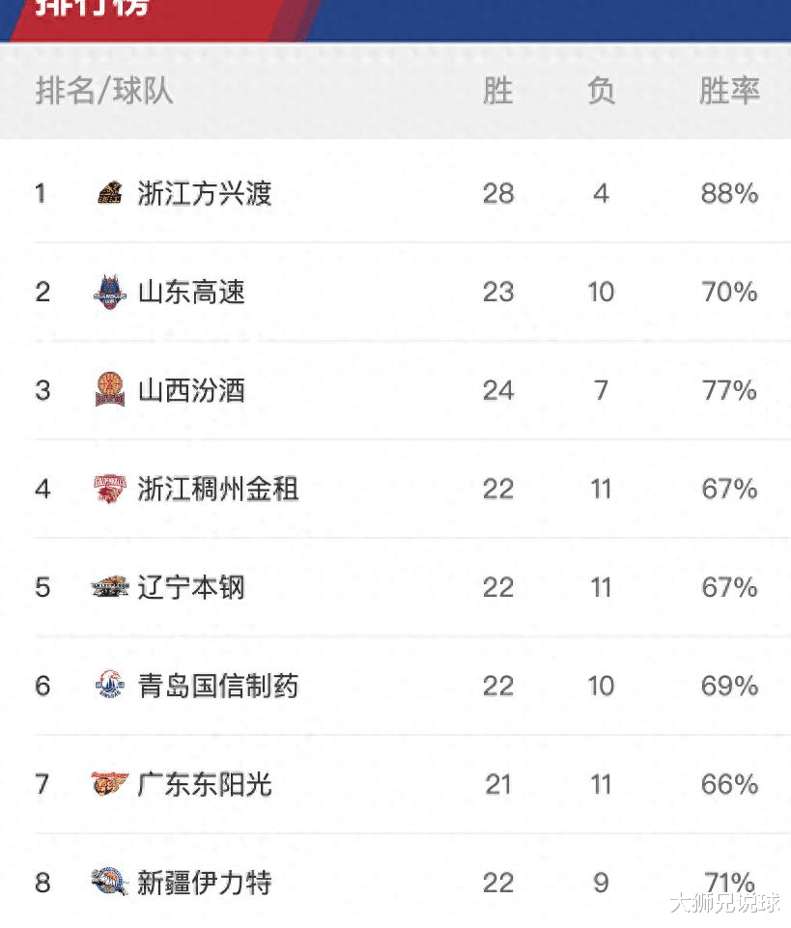791x928 pixels.
Task: Click the 青岛国信制药 eagle logo
Action: click(x=110, y=685)
